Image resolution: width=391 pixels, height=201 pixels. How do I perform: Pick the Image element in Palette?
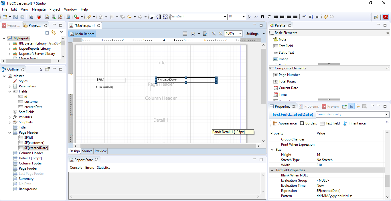click(x=283, y=59)
